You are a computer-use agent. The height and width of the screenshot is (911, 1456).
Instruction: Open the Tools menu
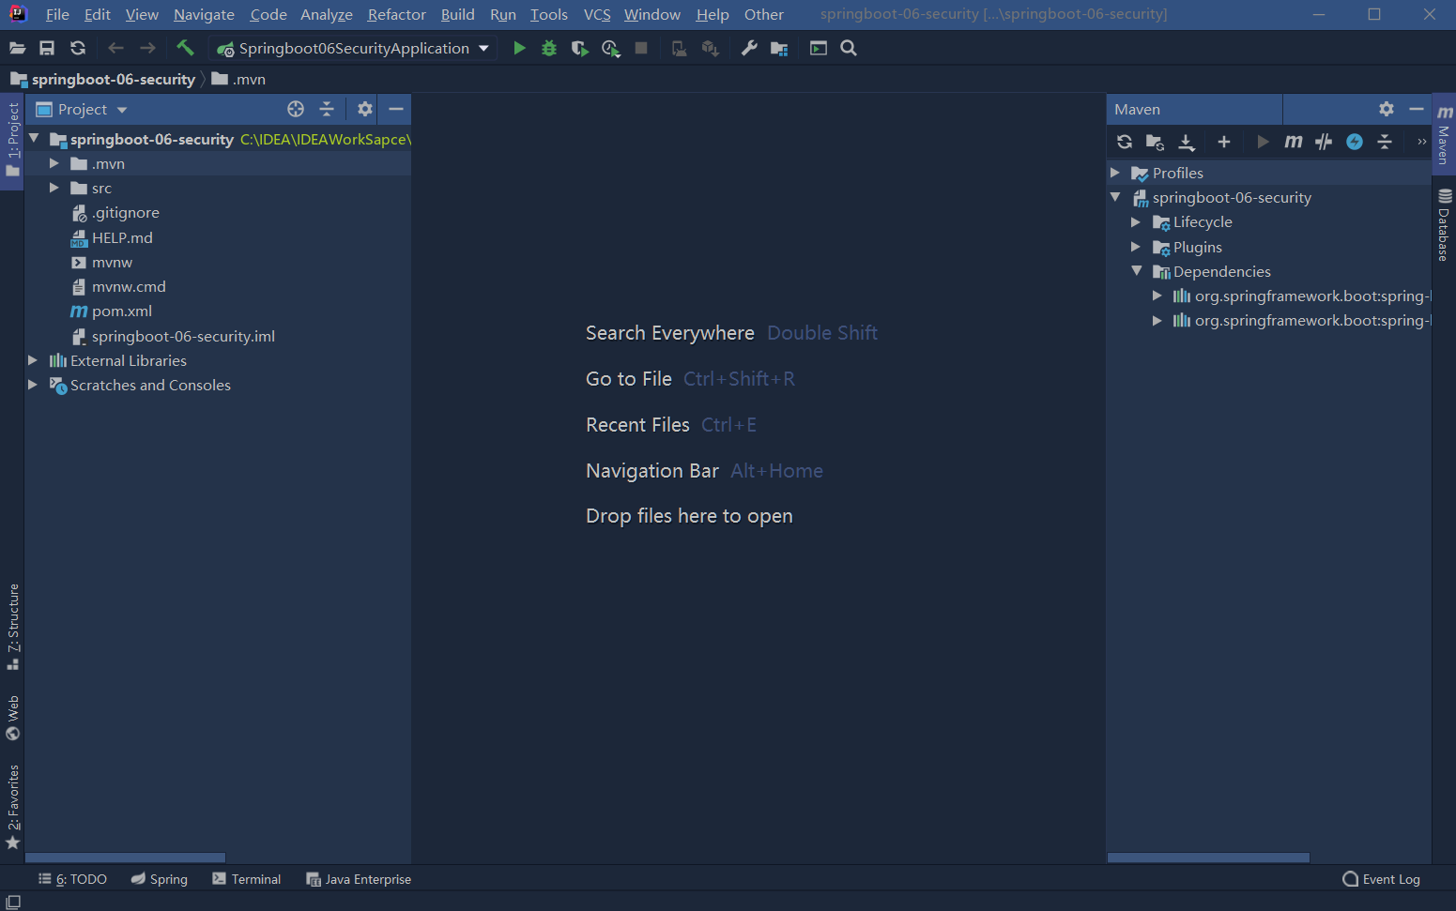[548, 14]
